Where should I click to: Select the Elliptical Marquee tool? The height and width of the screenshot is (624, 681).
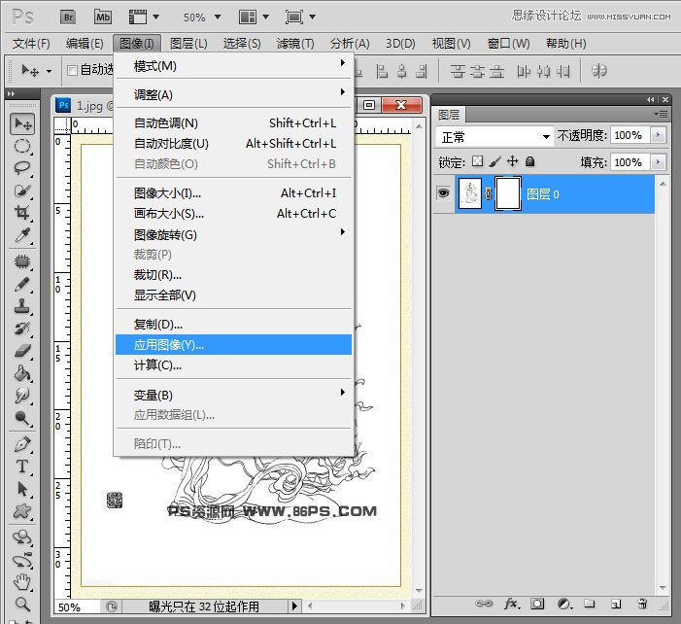point(22,147)
